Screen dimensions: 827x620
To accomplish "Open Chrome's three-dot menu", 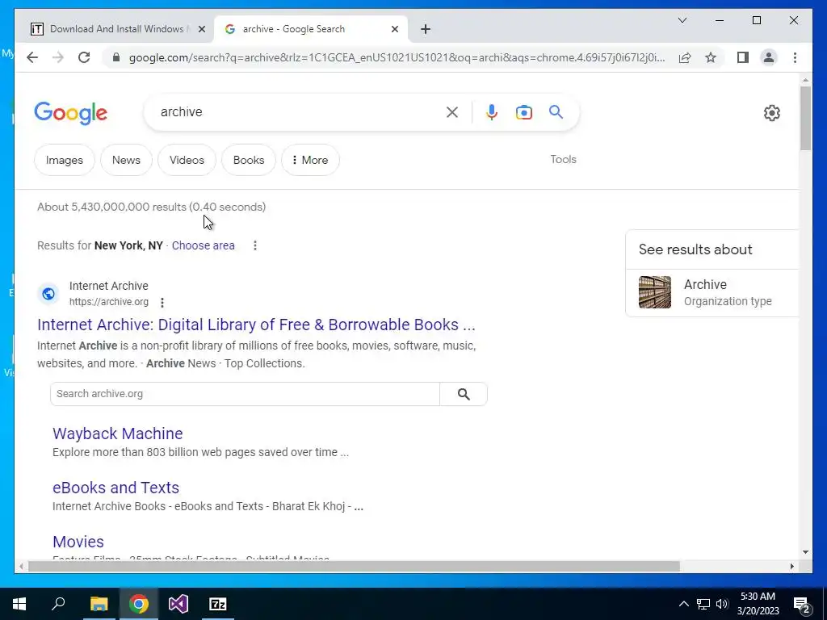I will point(795,57).
